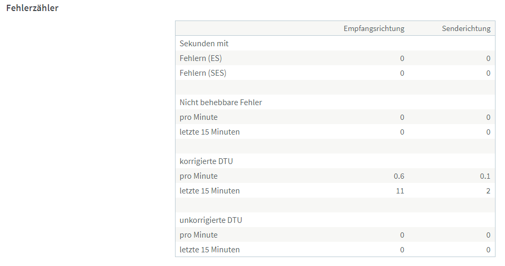The height and width of the screenshot is (266, 505).
Task: Select the Empfangsrichtung column header
Action: (x=374, y=28)
